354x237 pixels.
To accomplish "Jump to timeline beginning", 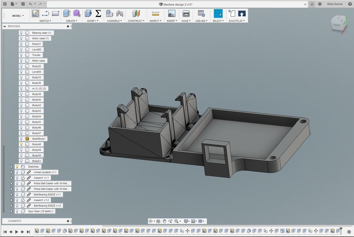I will (5, 232).
